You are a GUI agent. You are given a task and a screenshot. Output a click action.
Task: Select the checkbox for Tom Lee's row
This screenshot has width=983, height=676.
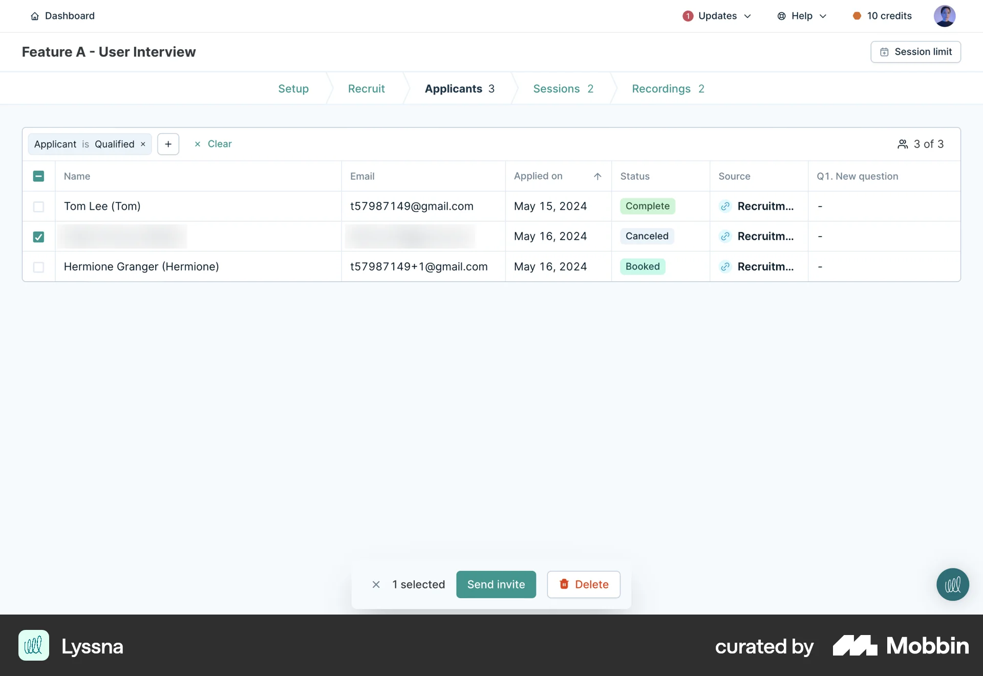click(38, 207)
